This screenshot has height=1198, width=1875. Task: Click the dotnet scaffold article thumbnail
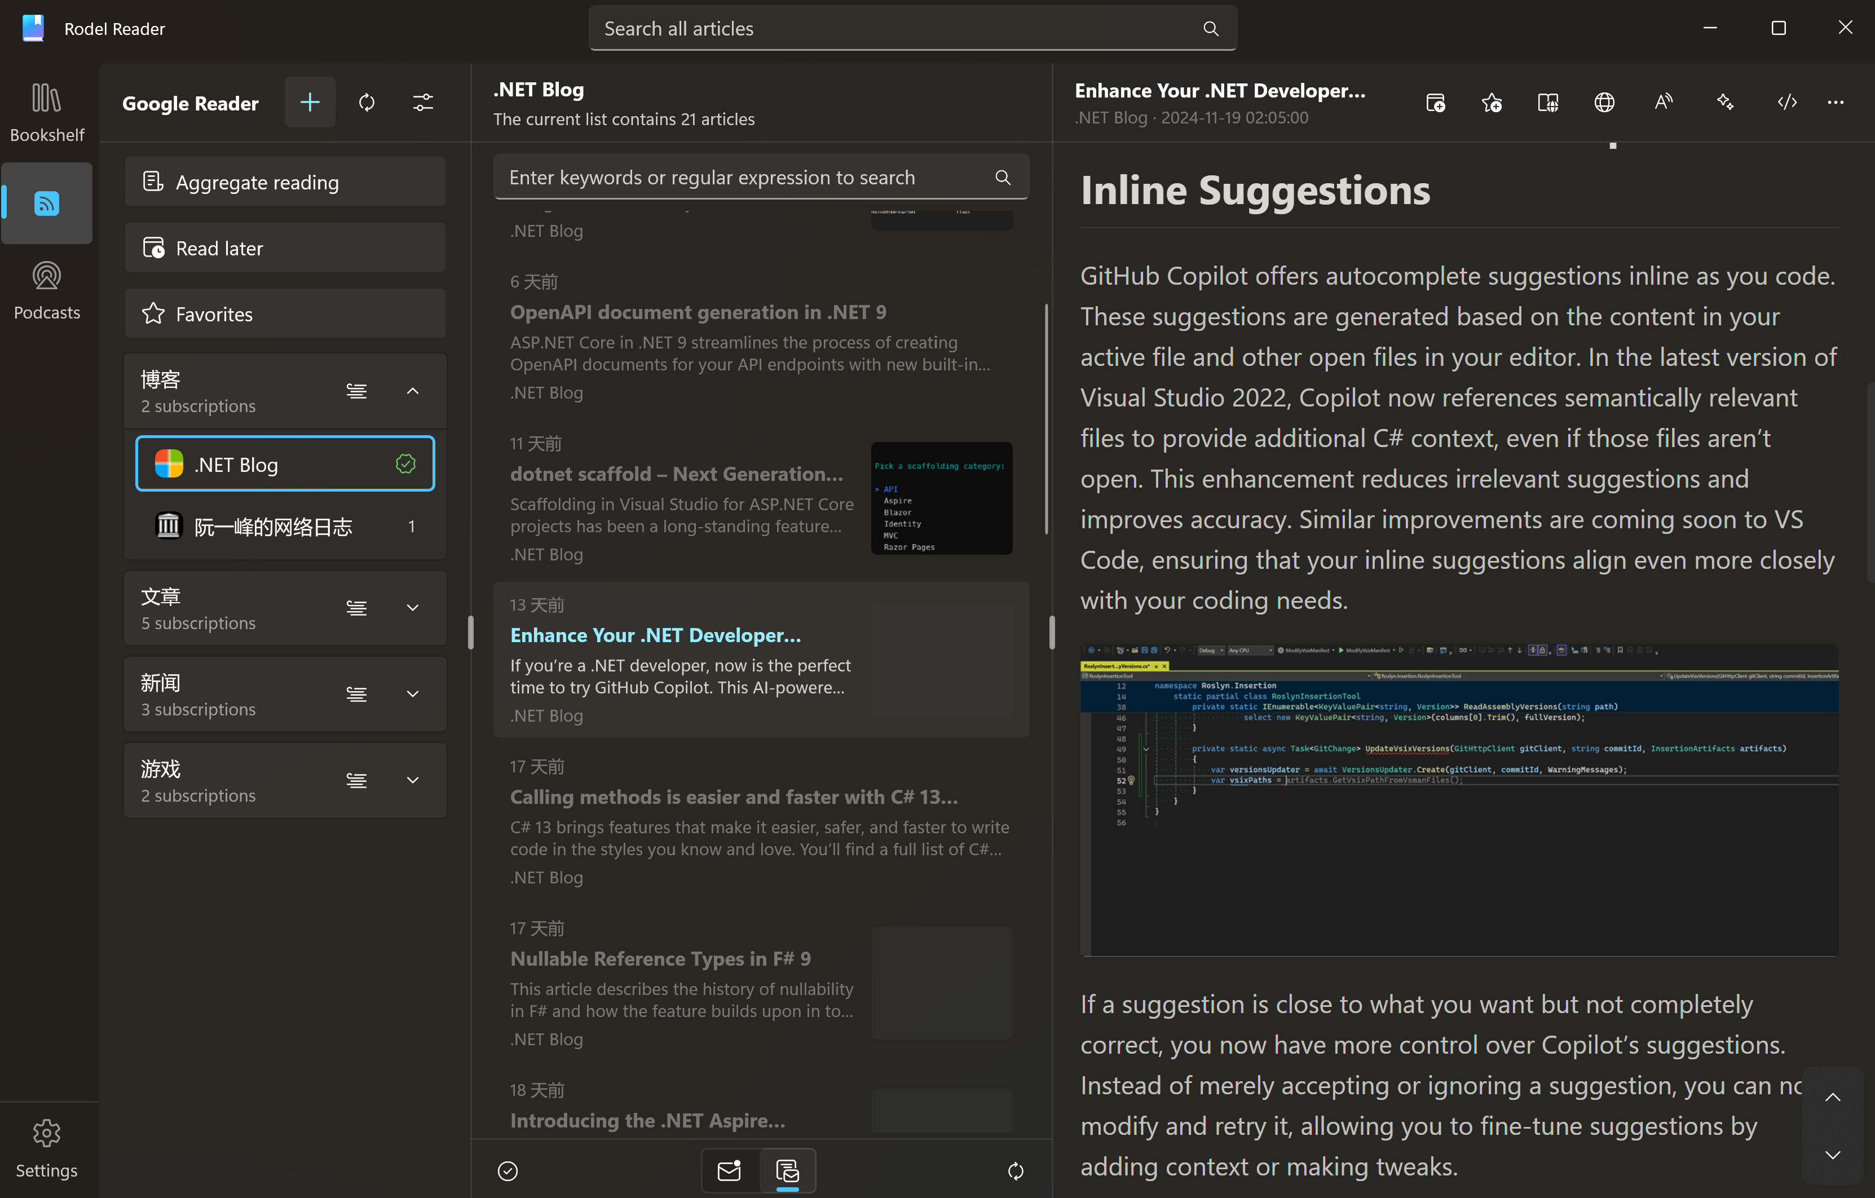click(x=941, y=499)
